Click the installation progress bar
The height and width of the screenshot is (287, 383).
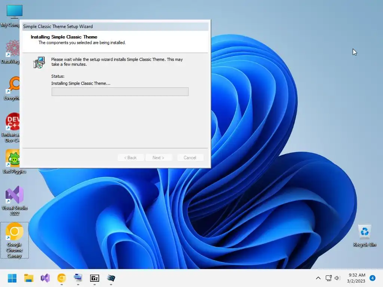pyautogui.click(x=120, y=92)
